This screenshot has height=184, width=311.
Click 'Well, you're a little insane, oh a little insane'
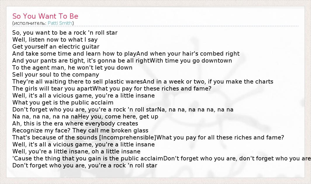77,151
